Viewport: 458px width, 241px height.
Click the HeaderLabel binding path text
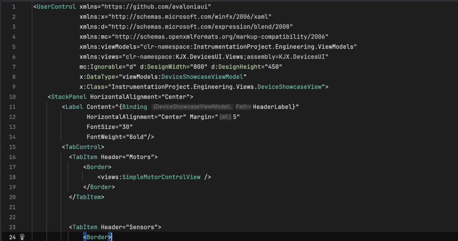[x=272, y=107]
